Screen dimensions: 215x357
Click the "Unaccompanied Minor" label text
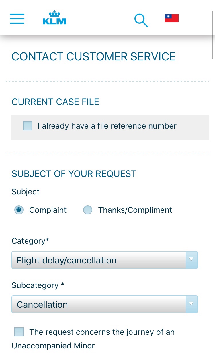[53, 346]
